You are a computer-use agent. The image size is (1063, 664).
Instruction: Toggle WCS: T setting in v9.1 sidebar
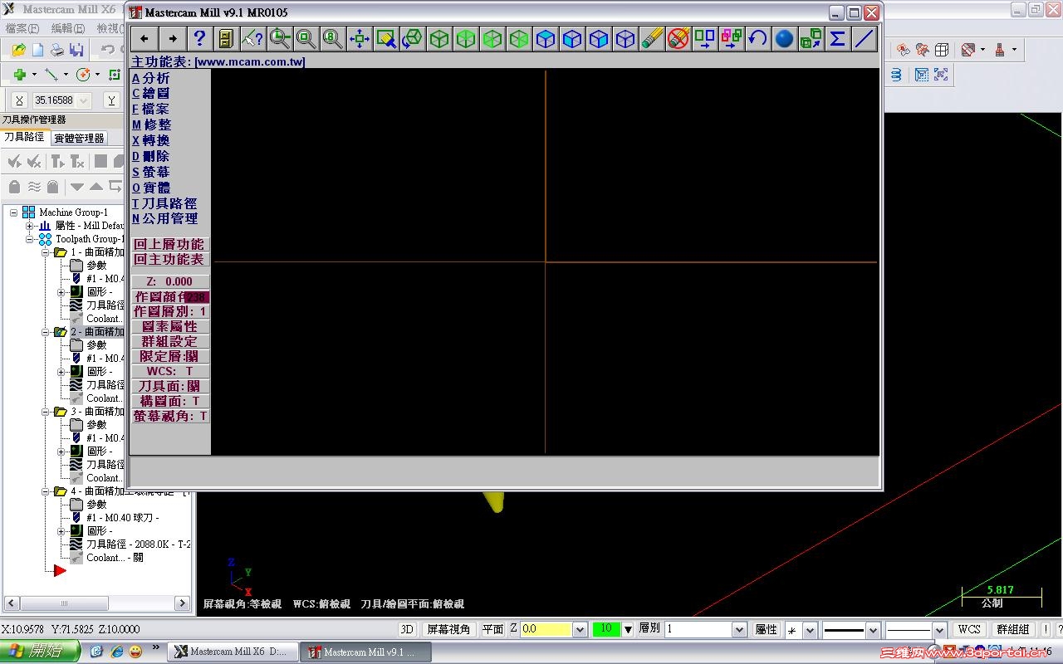(170, 371)
